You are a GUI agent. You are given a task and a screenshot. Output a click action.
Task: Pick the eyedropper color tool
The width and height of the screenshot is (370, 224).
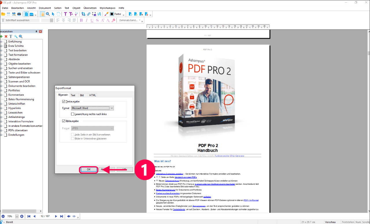[x=106, y=14]
